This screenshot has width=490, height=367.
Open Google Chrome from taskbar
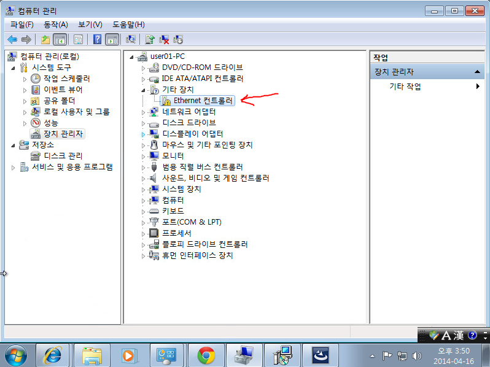206,355
